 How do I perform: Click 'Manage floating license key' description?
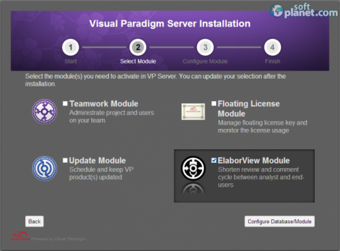[x=262, y=126]
